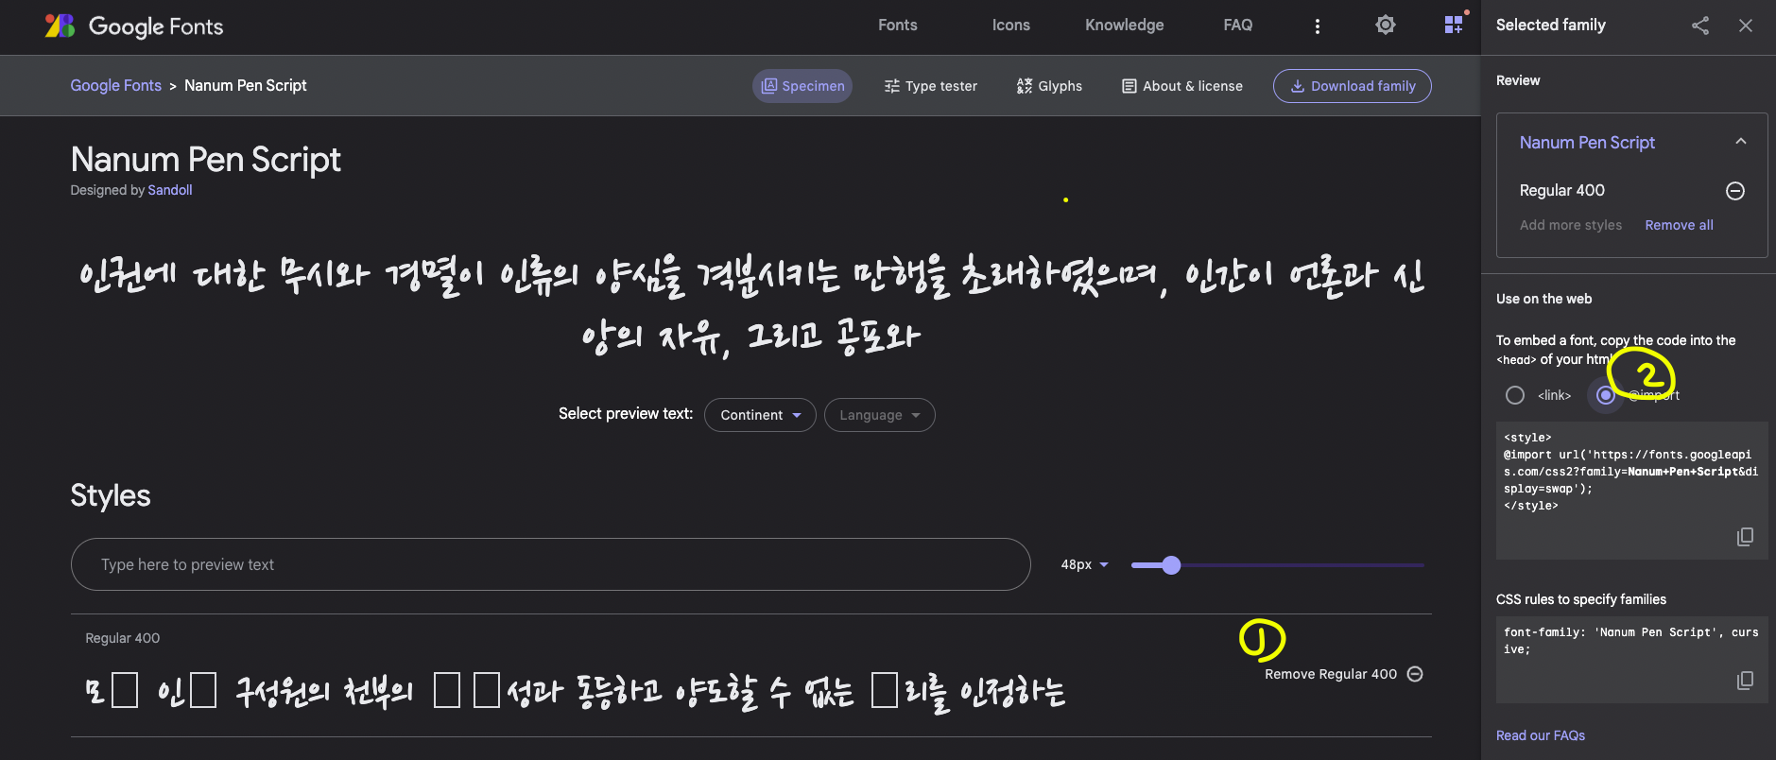Click the 'Regular 400' label in Review
Screen dimensions: 1776x760
click(1561, 190)
